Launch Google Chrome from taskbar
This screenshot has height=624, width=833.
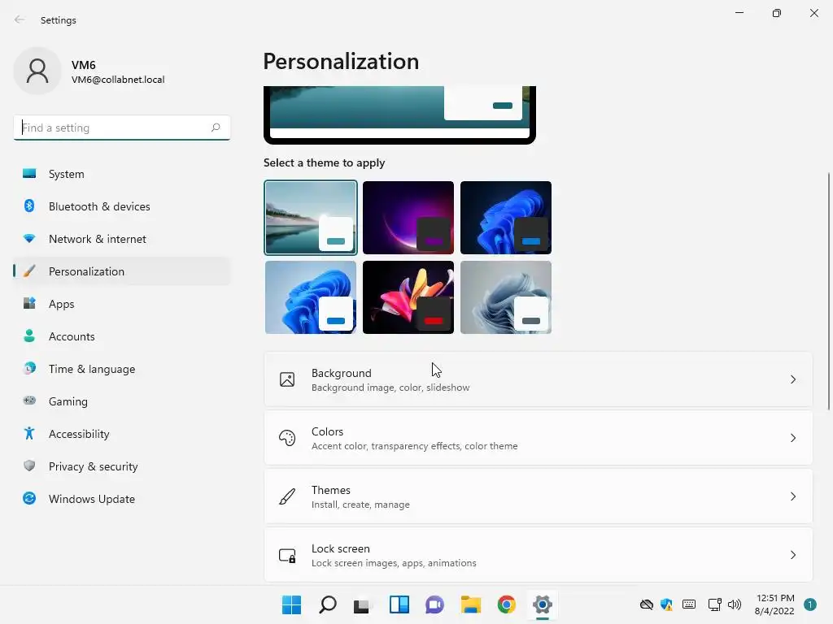click(x=506, y=604)
